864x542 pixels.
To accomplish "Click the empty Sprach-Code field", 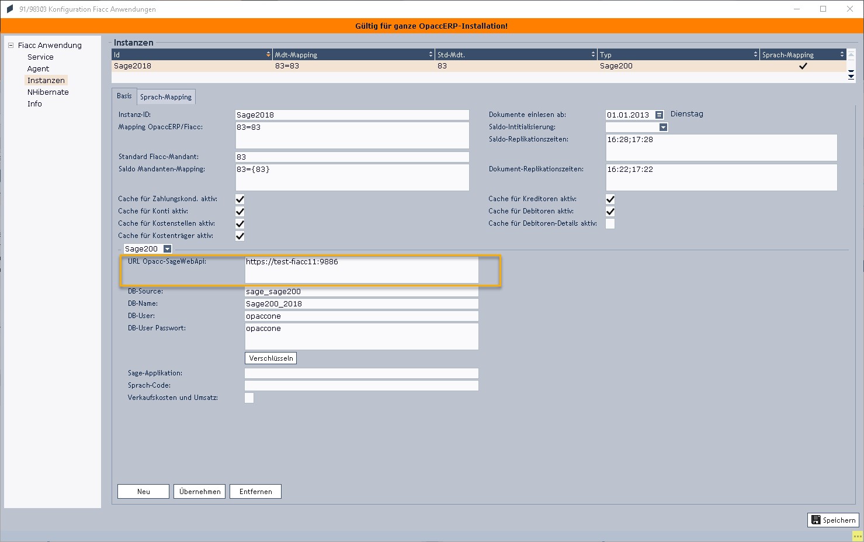I will pos(362,386).
